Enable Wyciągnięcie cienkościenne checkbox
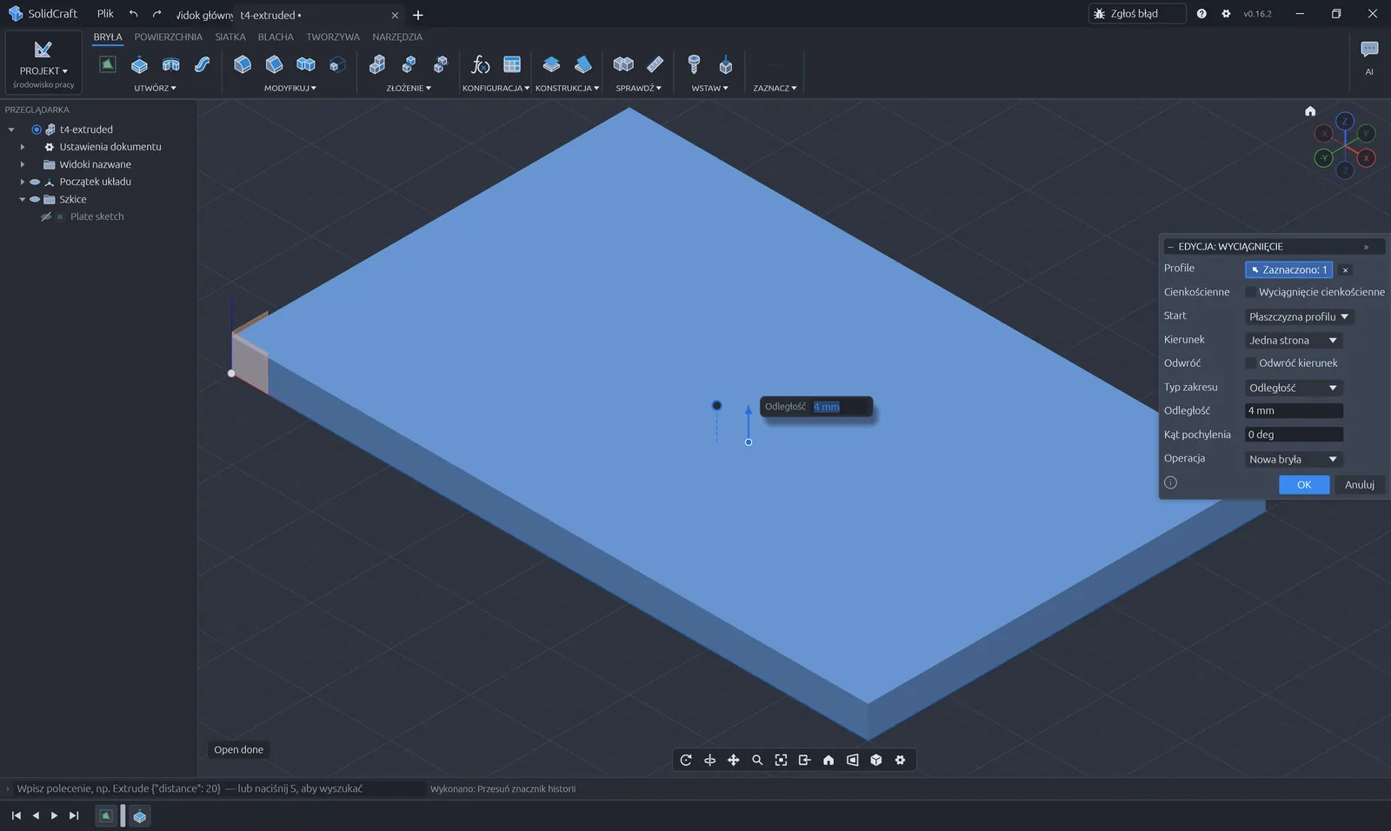 [x=1251, y=292]
